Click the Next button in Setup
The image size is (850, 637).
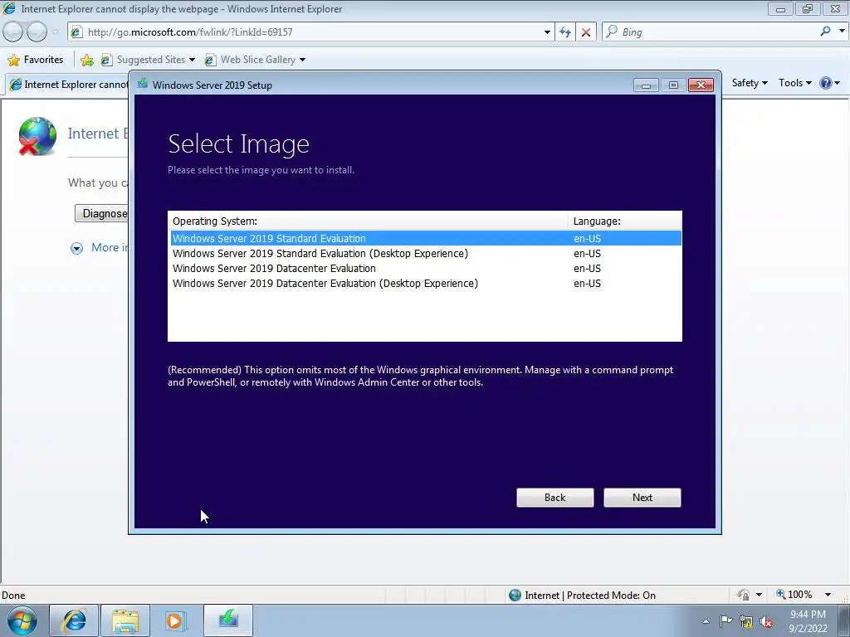(x=642, y=498)
